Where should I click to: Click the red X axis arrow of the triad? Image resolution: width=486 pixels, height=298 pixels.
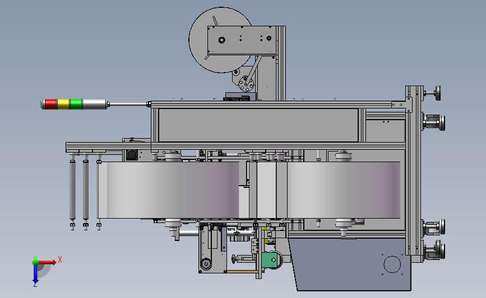[x=47, y=262]
